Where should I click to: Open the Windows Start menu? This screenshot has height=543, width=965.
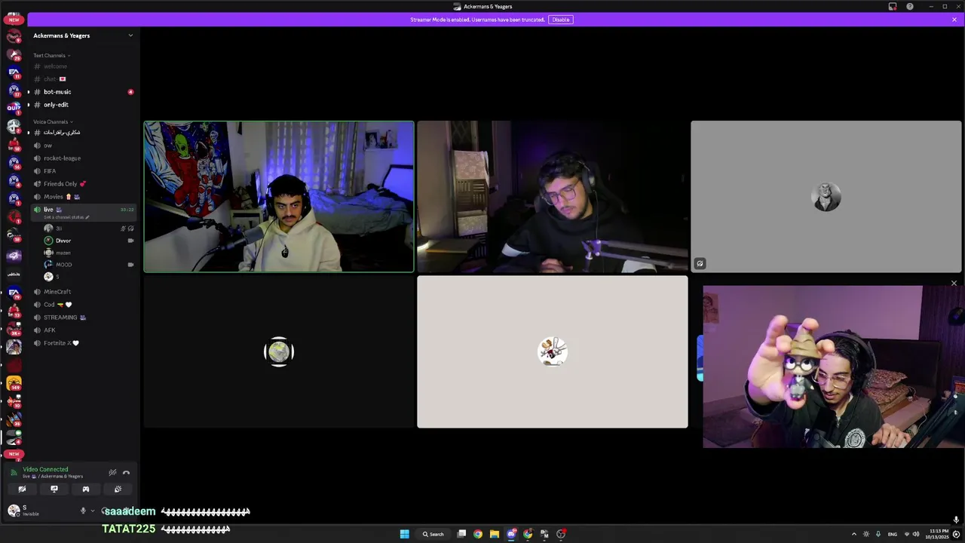click(404, 534)
